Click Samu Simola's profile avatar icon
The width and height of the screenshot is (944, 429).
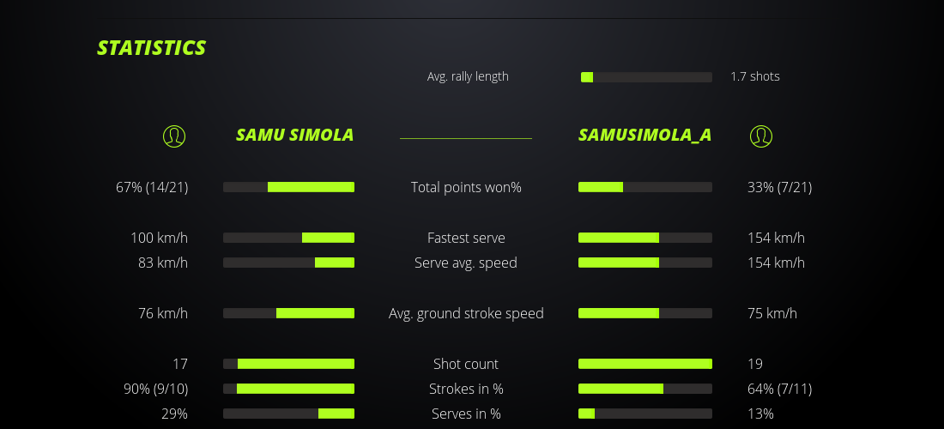click(174, 136)
